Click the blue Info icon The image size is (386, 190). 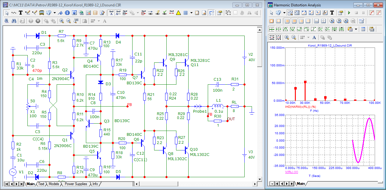pos(67,13)
